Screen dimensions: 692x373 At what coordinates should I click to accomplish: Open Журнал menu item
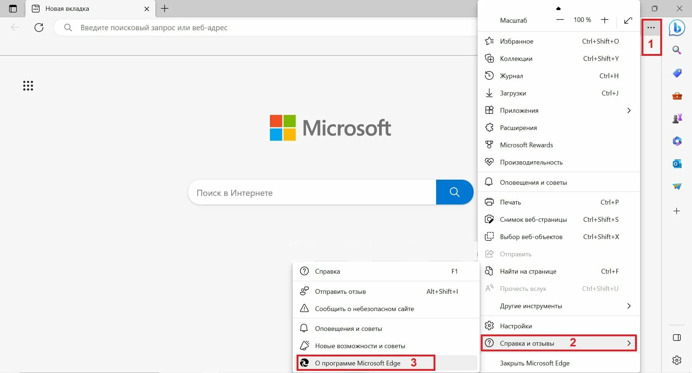(559, 76)
